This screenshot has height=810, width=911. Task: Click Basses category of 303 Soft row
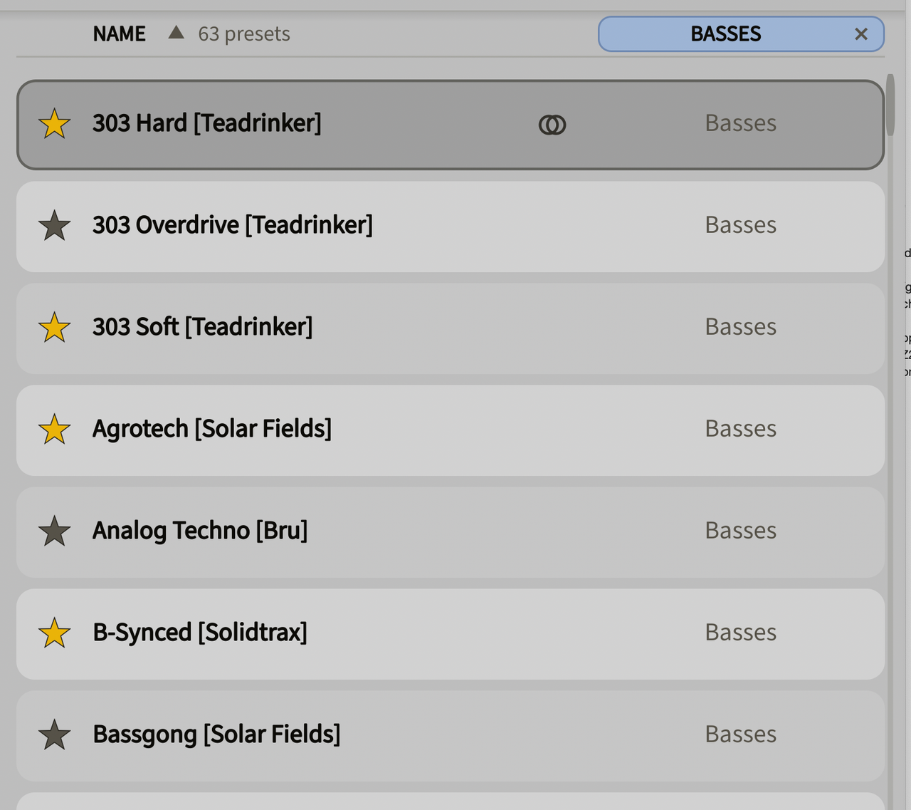click(x=740, y=327)
